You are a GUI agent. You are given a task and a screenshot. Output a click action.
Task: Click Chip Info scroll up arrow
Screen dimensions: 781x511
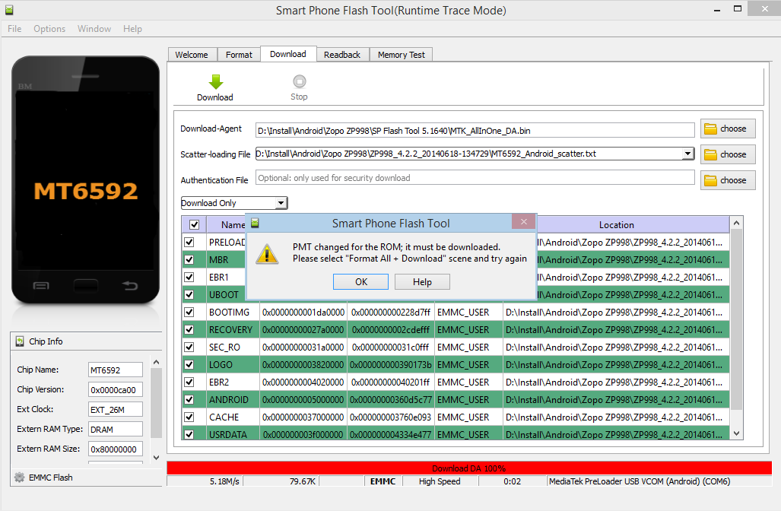click(x=157, y=362)
